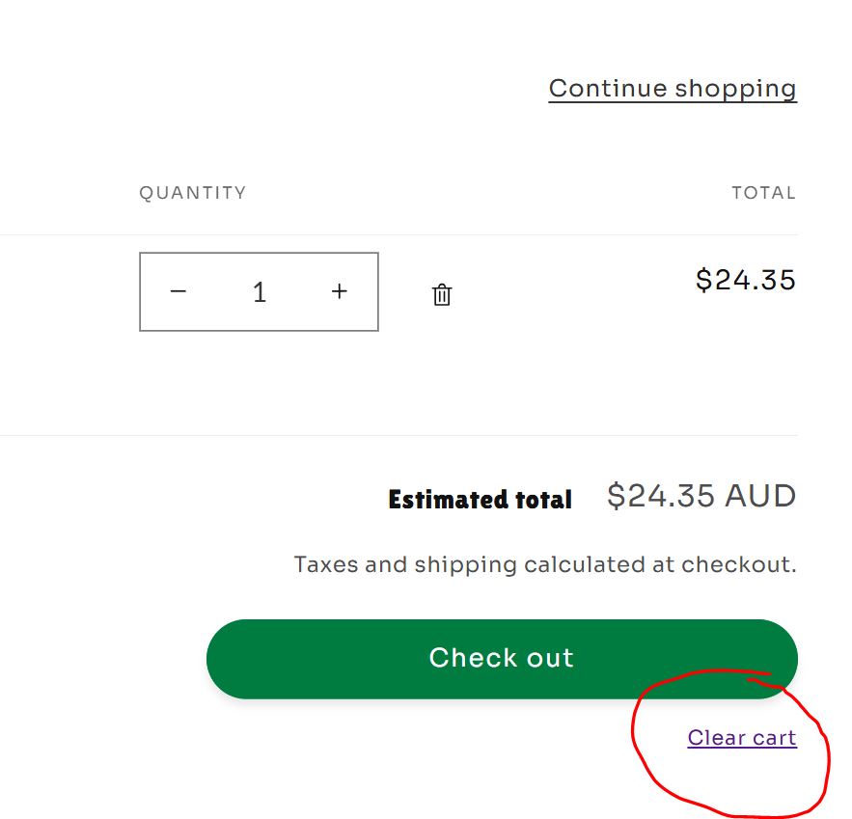
Task: Click the quantity field showing 1
Action: coord(259,292)
